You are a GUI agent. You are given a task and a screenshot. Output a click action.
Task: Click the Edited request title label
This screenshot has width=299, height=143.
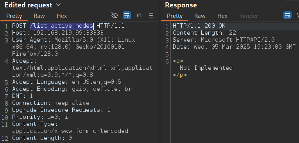[x=28, y=5]
